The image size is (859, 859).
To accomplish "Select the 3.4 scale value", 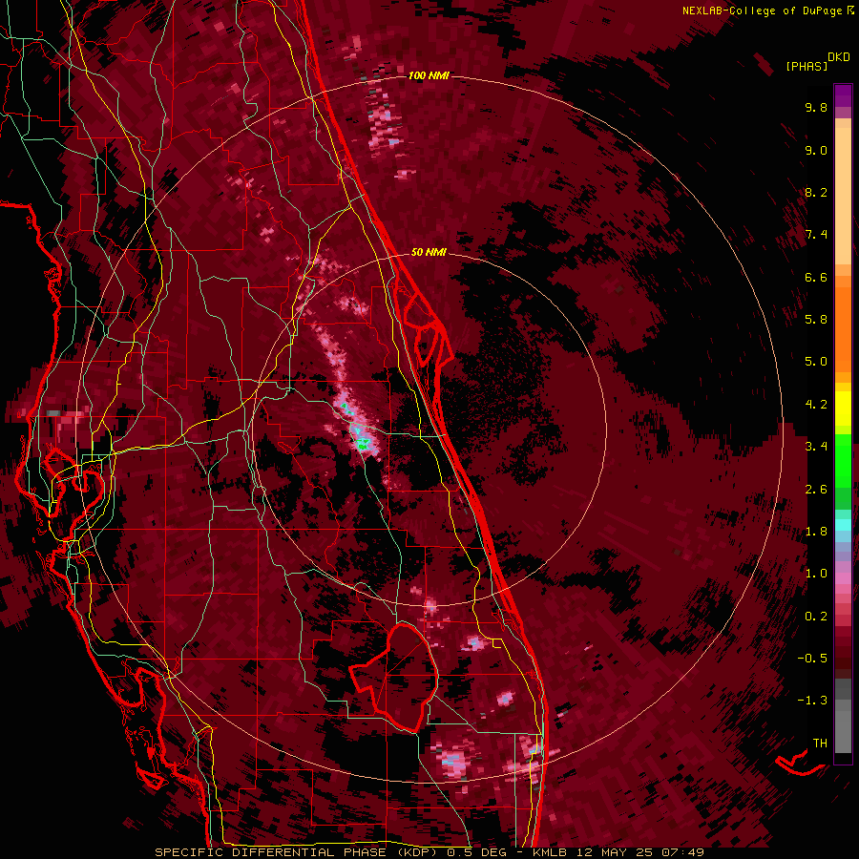I will click(816, 447).
